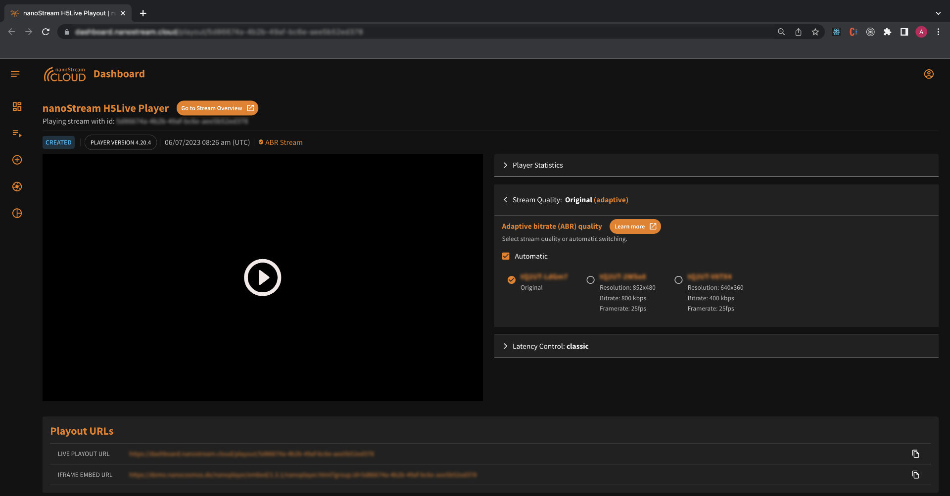The height and width of the screenshot is (496, 950).
Task: Go back in browser history
Action: [x=12, y=32]
